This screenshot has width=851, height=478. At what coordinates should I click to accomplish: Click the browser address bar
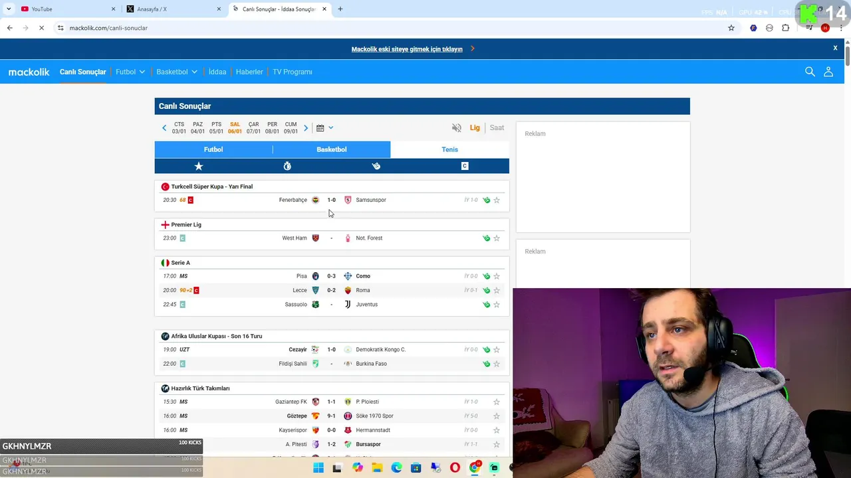tap(392, 28)
